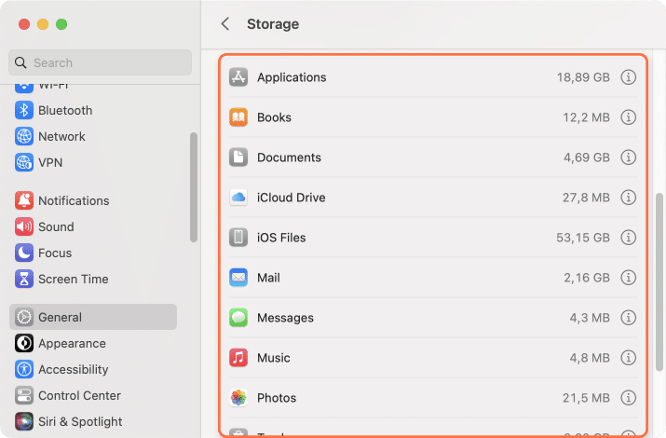This screenshot has width=666, height=438.
Task: Click the VPN globe icon
Action: 24,162
